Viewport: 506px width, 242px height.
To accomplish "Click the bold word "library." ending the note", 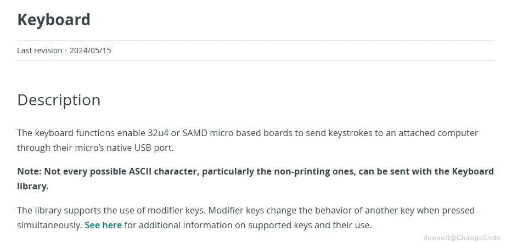I will coord(33,186).
